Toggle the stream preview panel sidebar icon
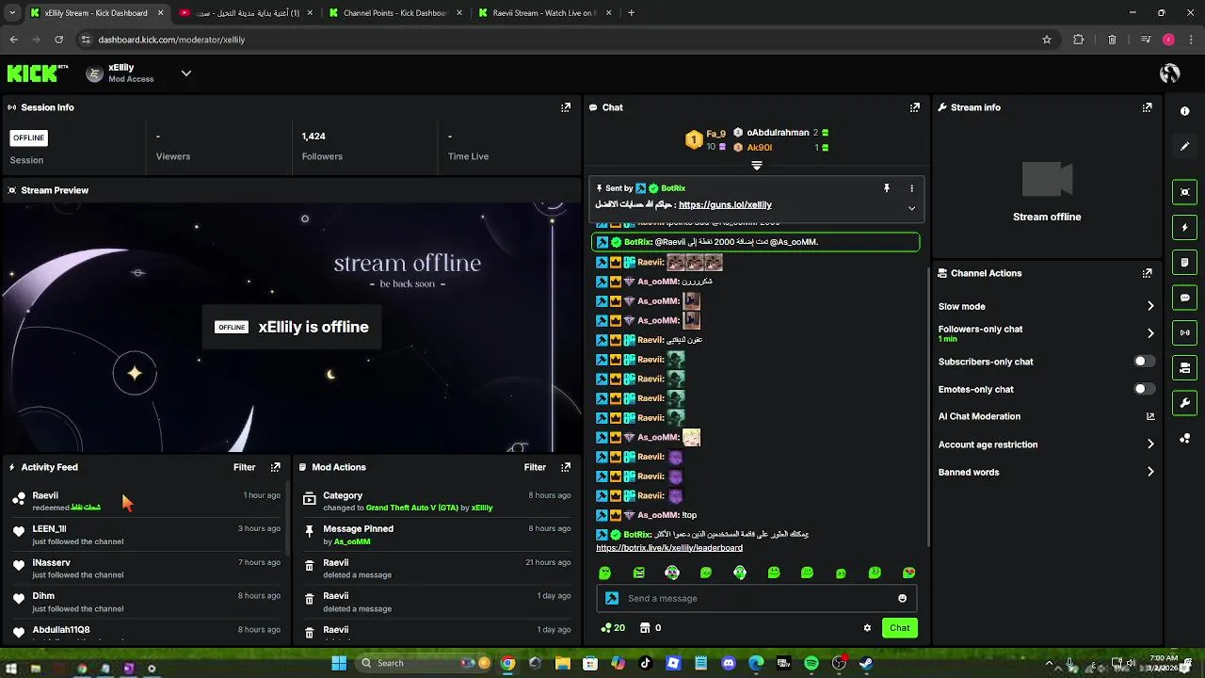 (x=1184, y=192)
